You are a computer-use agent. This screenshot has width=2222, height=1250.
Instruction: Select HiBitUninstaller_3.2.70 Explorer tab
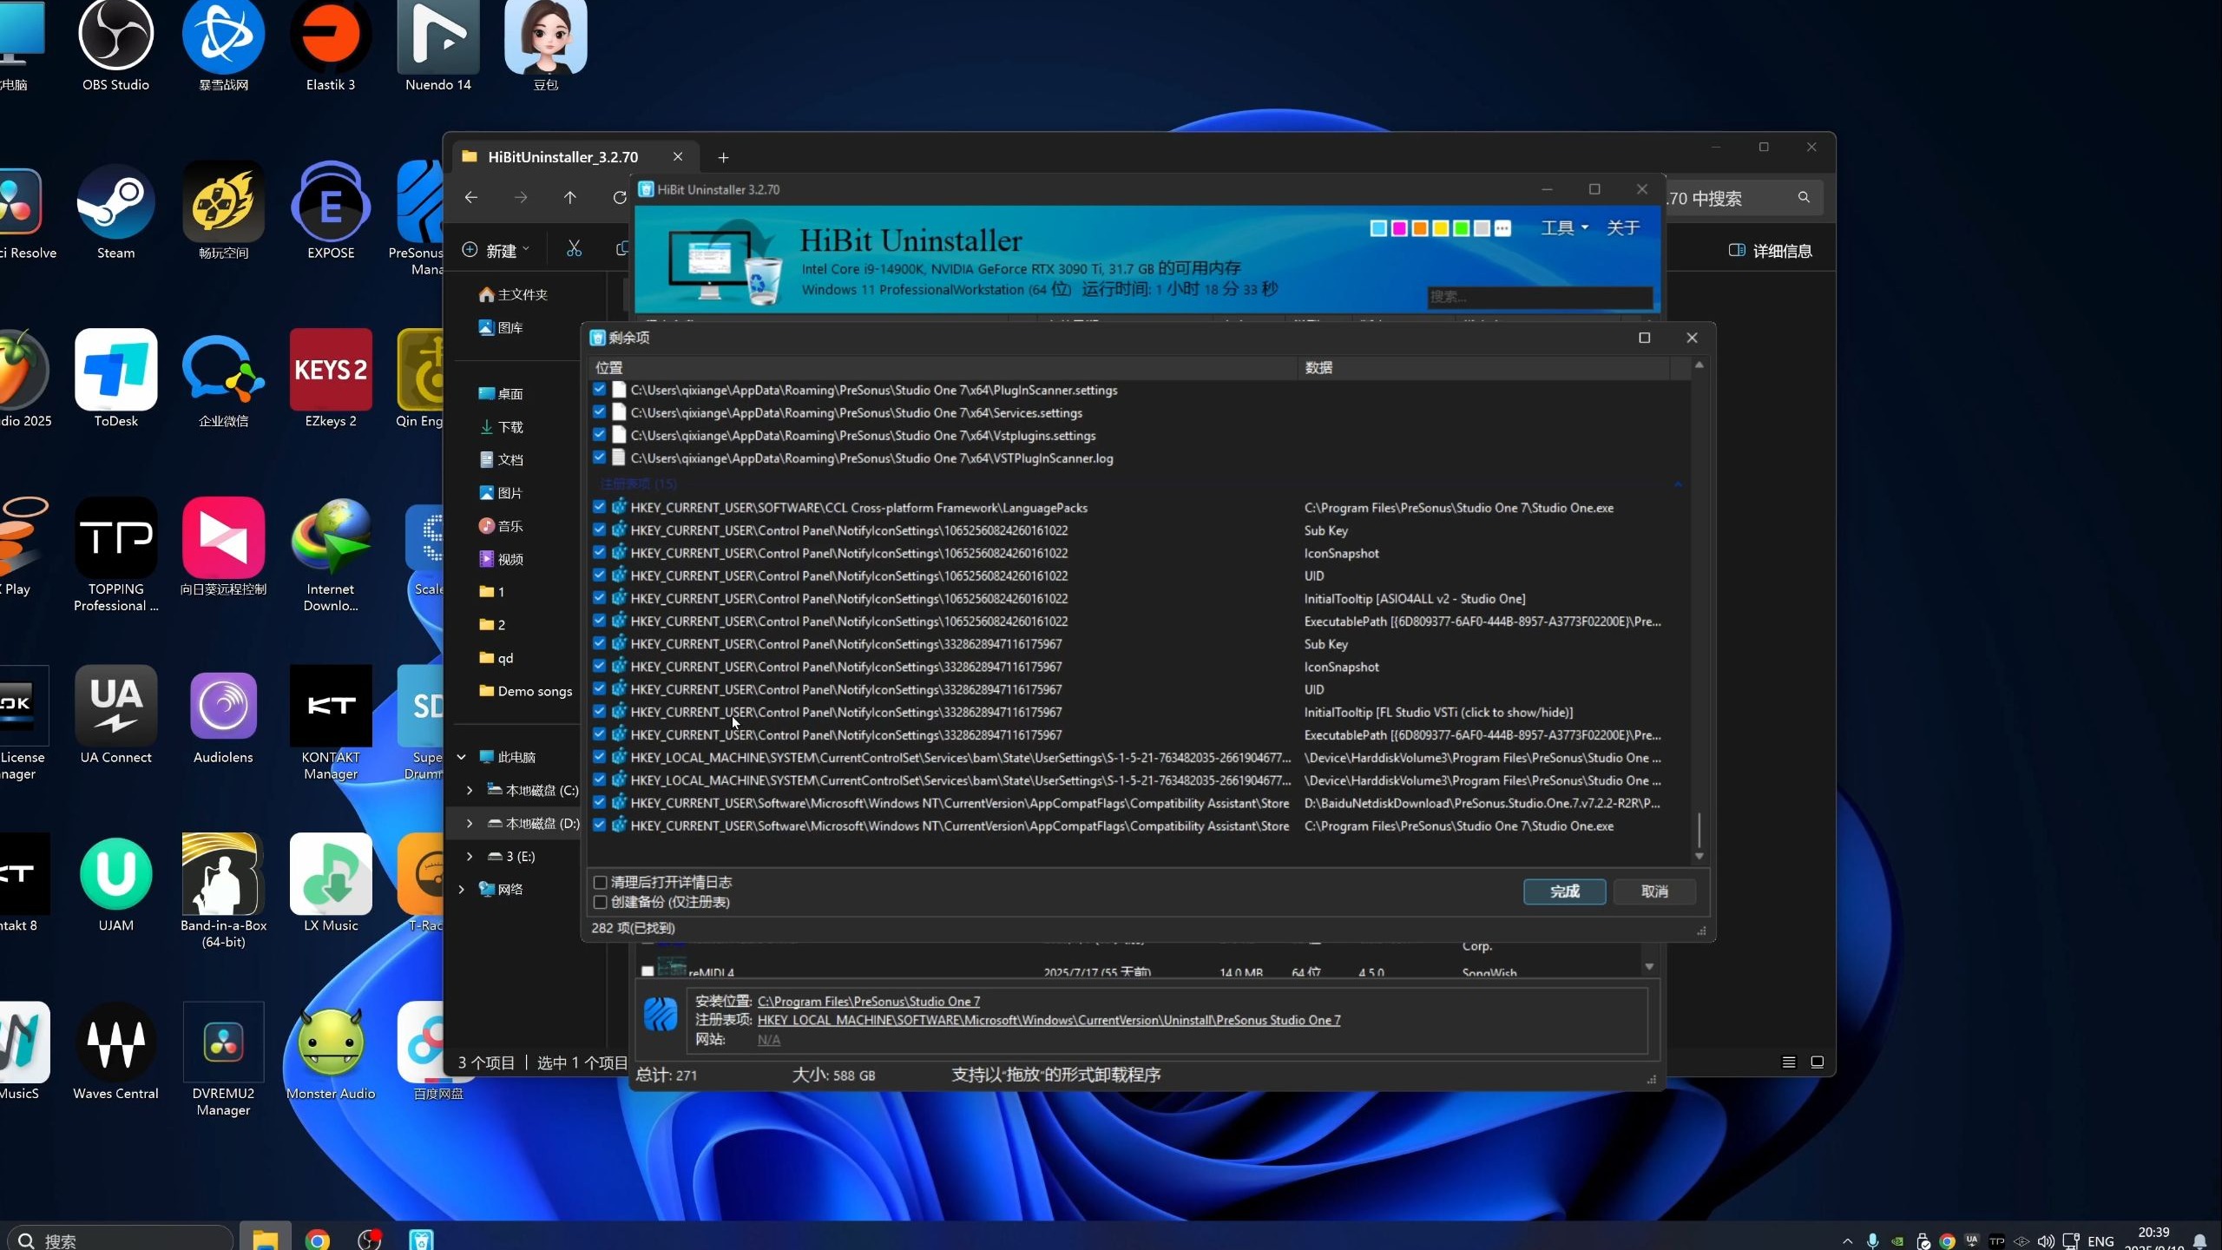[x=575, y=157]
